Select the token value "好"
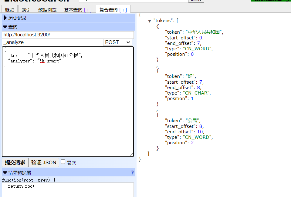Viewport: 291px width, 197px height. tap(190, 76)
